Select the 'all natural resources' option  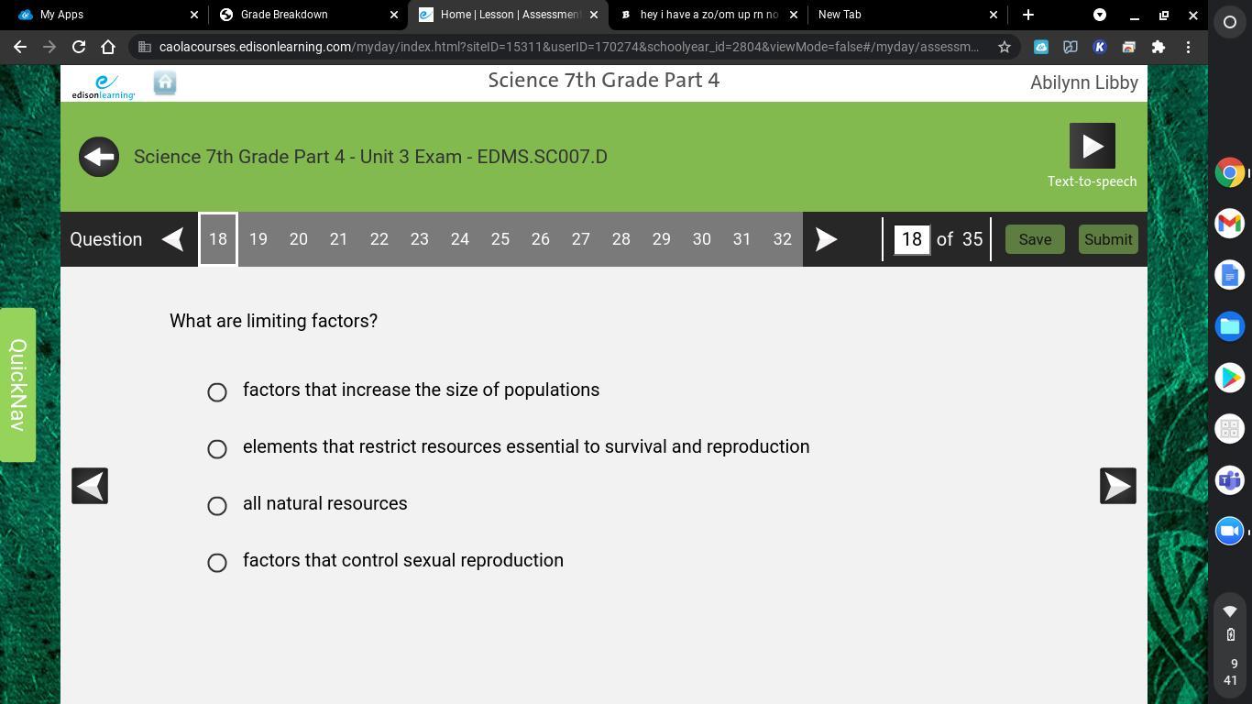pos(217,506)
